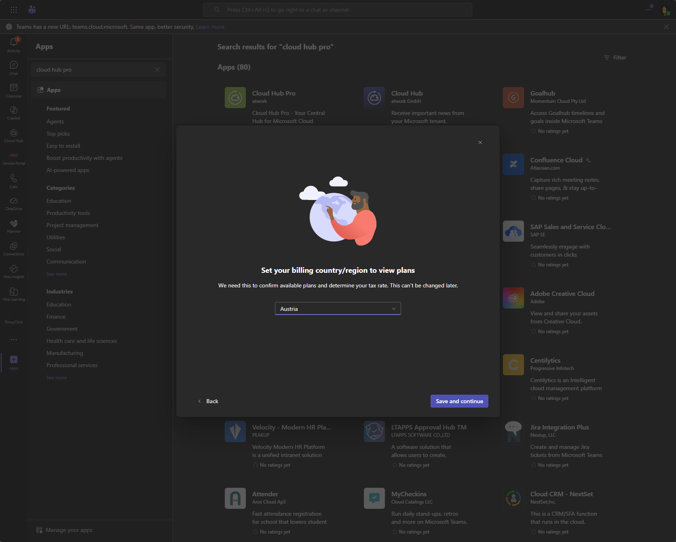
Task: Open the Cloud CRM - NextSet icon
Action: click(513, 498)
